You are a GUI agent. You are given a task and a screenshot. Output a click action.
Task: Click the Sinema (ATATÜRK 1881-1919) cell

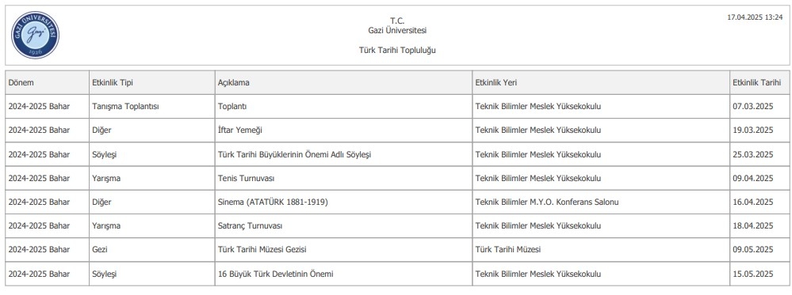tap(343, 202)
